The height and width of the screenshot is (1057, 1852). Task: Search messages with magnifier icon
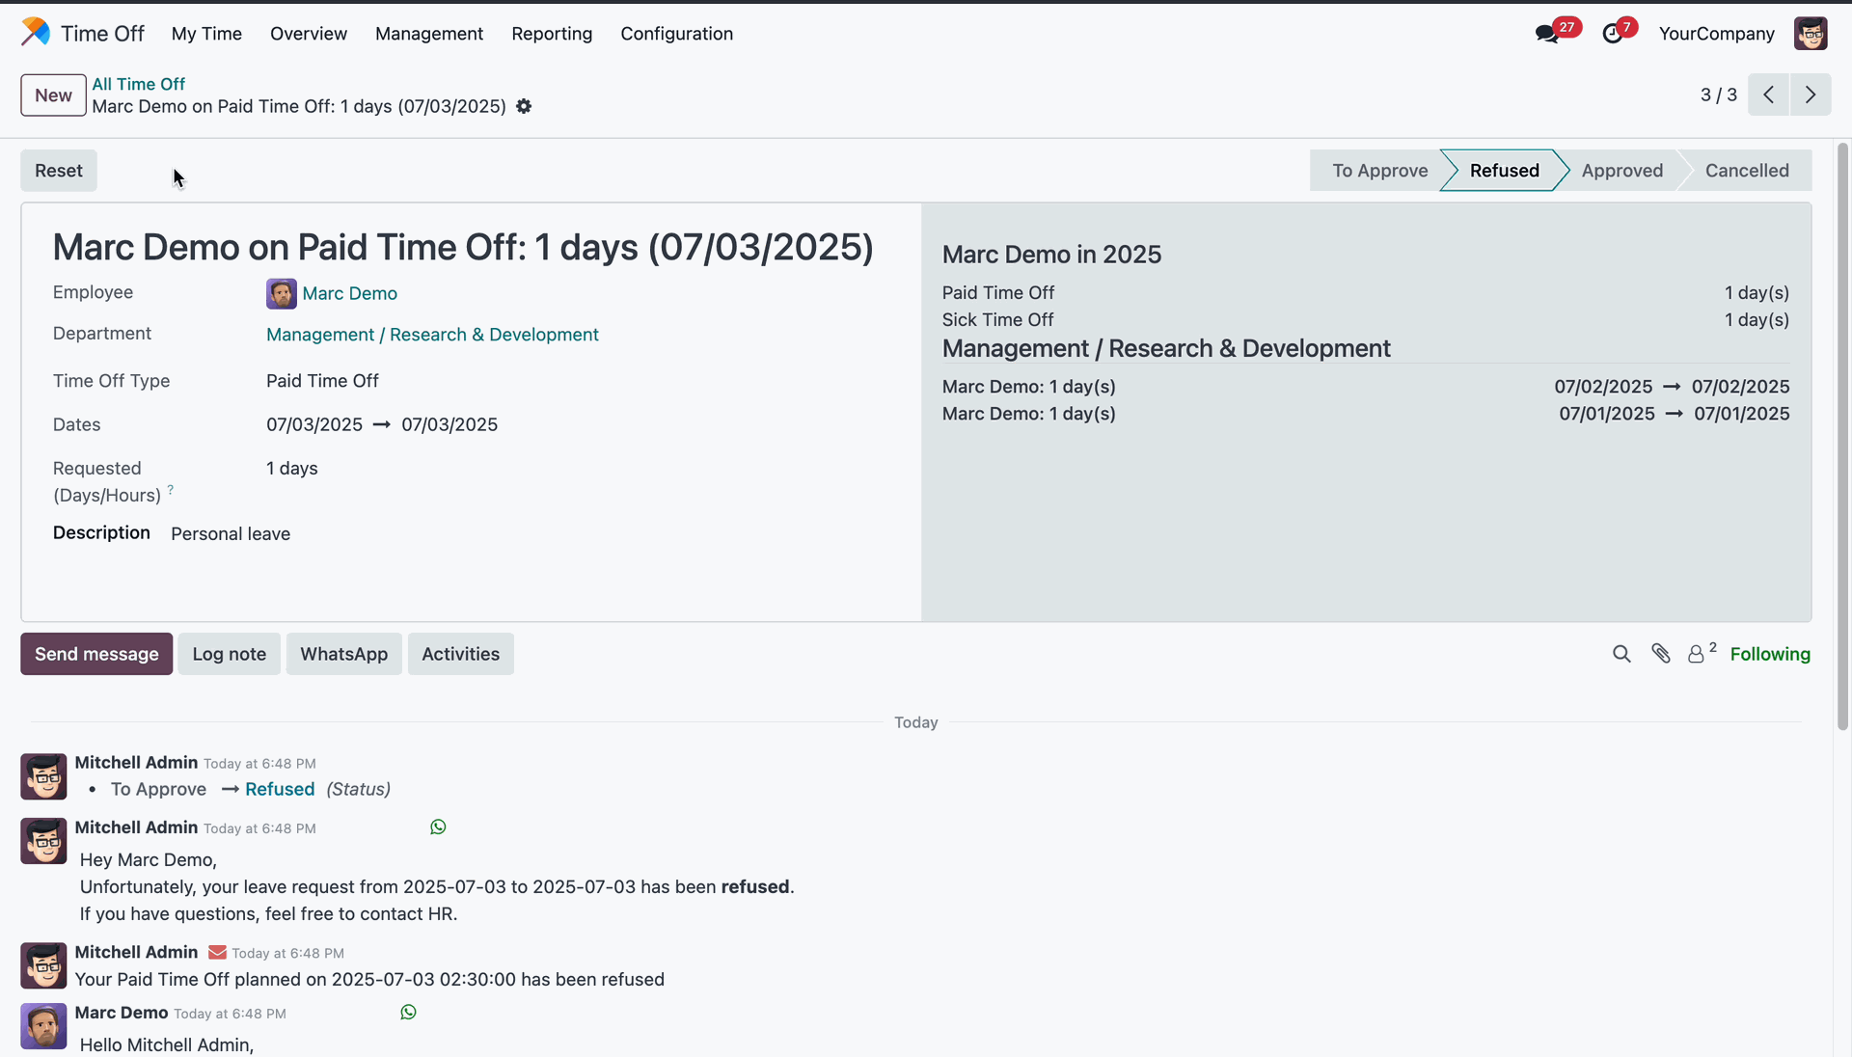1621,654
